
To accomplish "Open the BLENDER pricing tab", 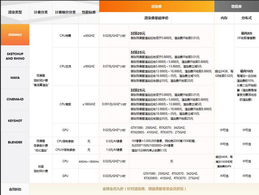I will (15, 142).
